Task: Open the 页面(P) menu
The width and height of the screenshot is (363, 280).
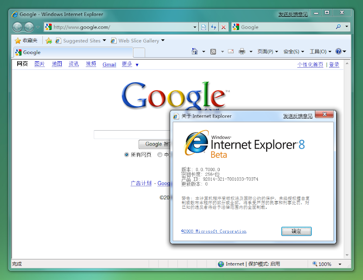Action: (x=268, y=51)
